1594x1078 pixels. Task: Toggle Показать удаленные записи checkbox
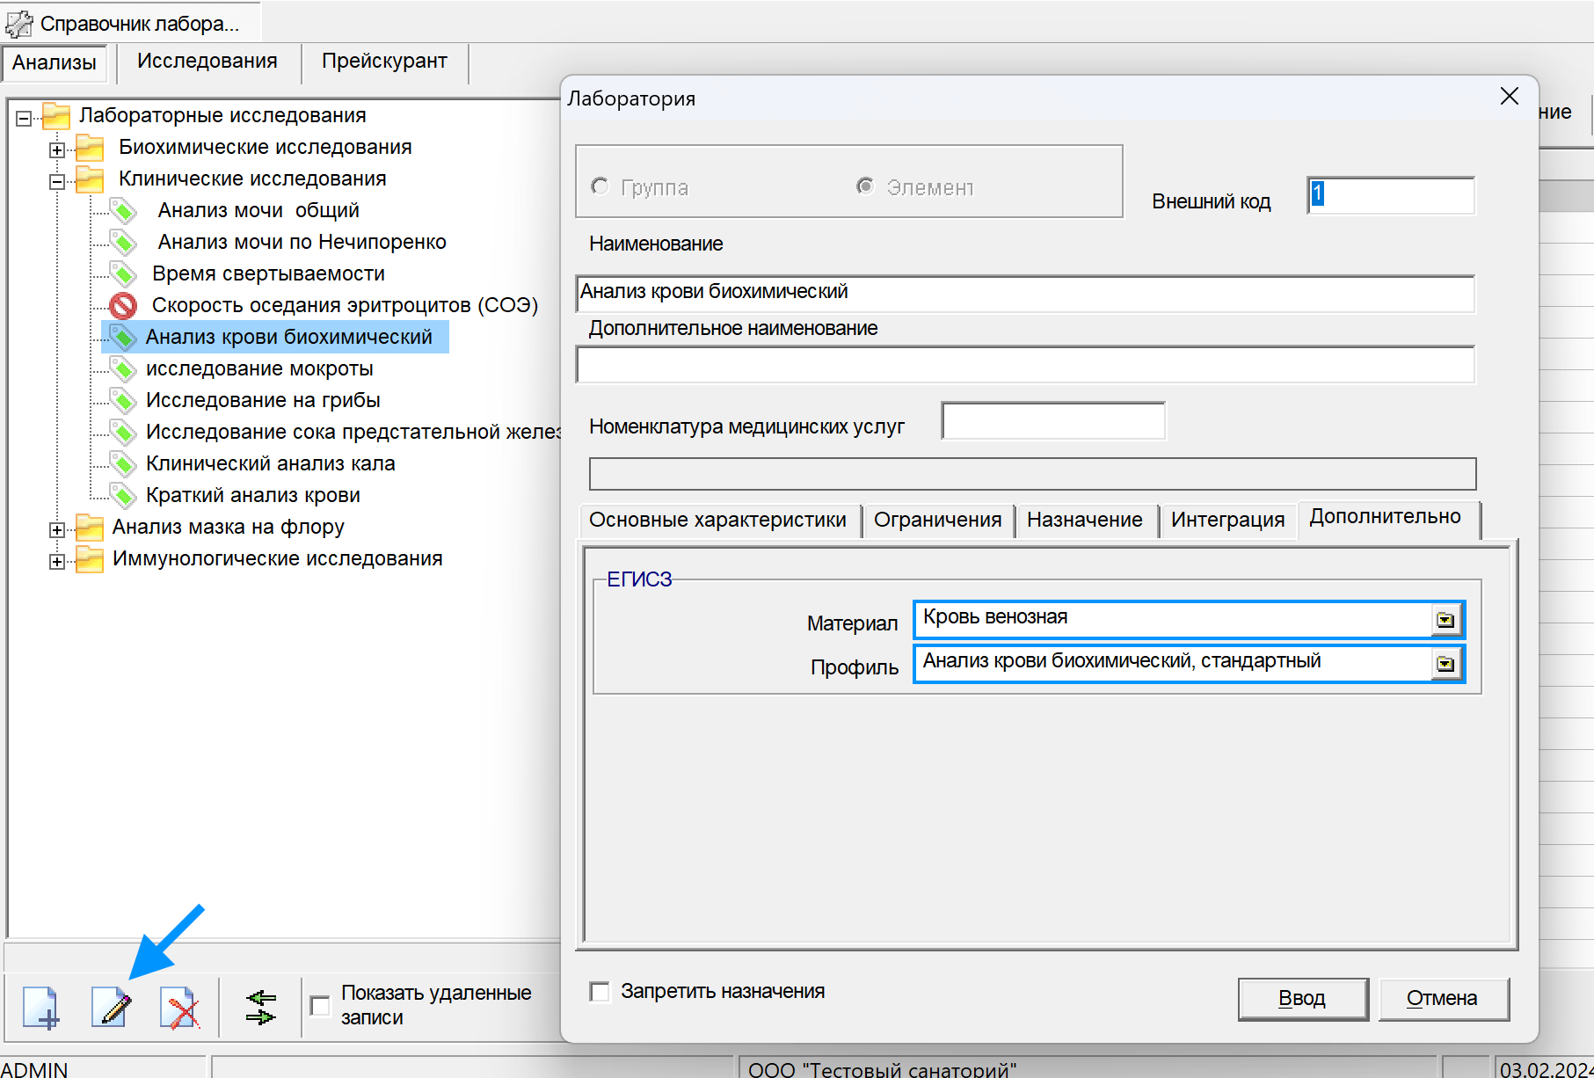click(x=321, y=1005)
